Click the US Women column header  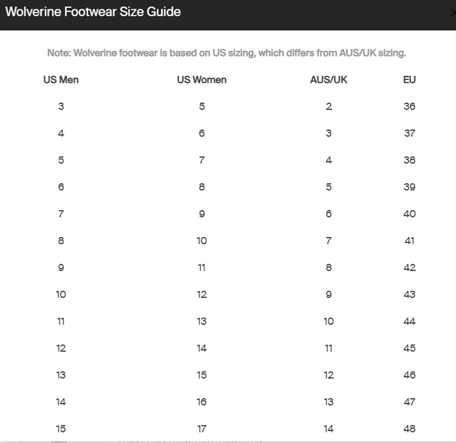(x=201, y=80)
